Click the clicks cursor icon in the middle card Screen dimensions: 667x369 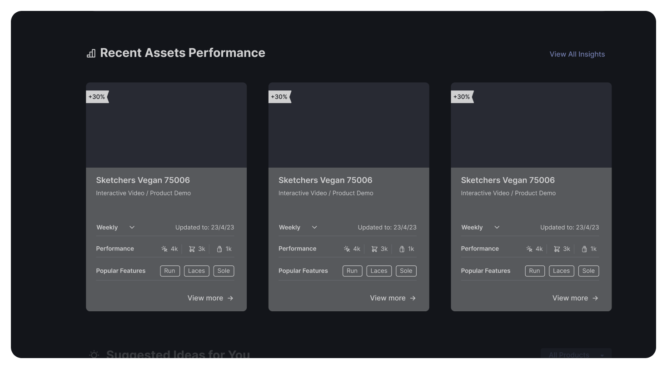(x=347, y=249)
